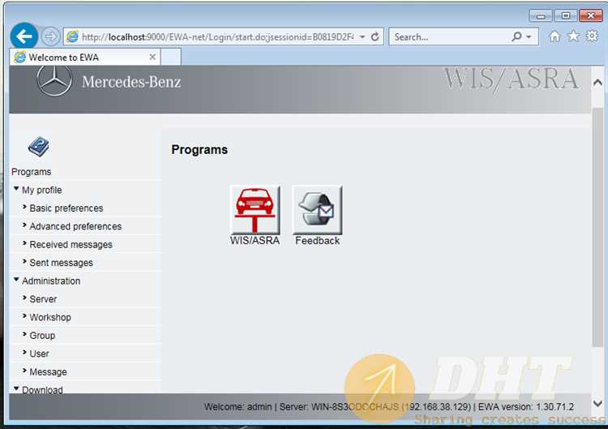Open search provider dropdown arrow
The height and width of the screenshot is (429, 608).
click(528, 36)
